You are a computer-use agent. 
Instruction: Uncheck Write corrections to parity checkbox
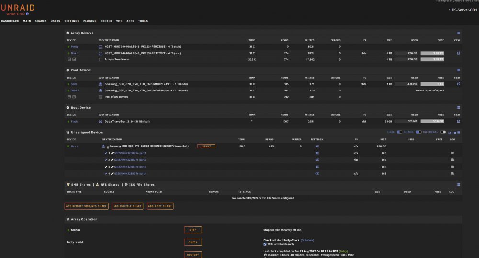pyautogui.click(x=265, y=244)
